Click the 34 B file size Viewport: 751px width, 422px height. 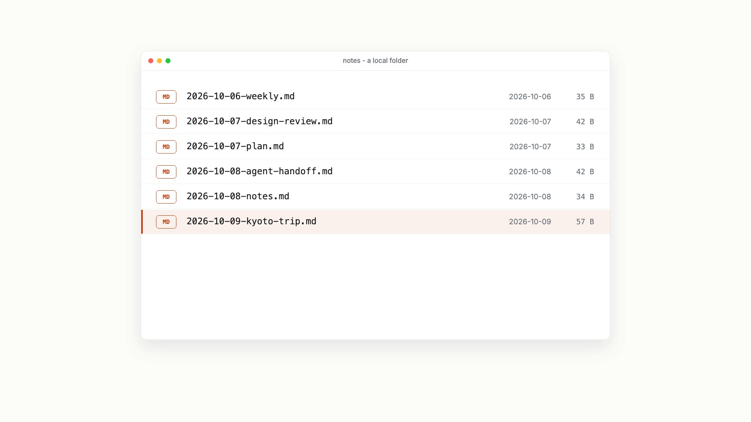click(x=585, y=197)
